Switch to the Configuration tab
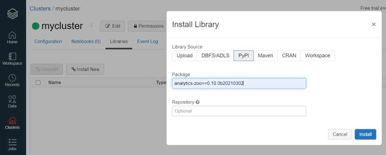This screenshot has width=386, height=155. pos(48,41)
